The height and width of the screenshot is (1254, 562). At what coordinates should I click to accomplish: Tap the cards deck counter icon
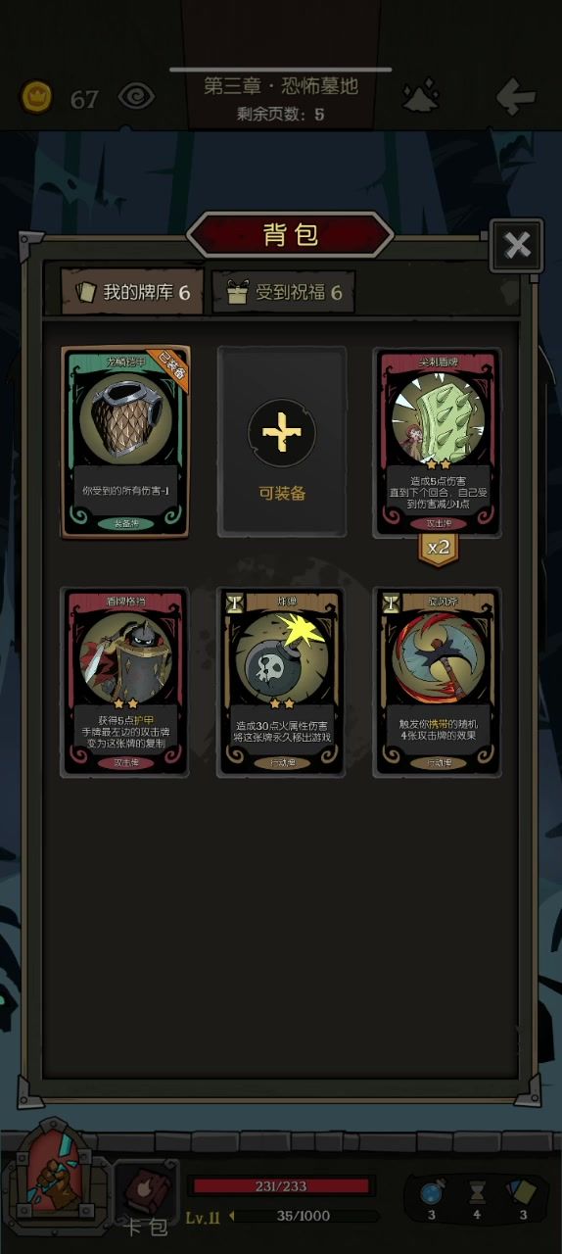[521, 1192]
